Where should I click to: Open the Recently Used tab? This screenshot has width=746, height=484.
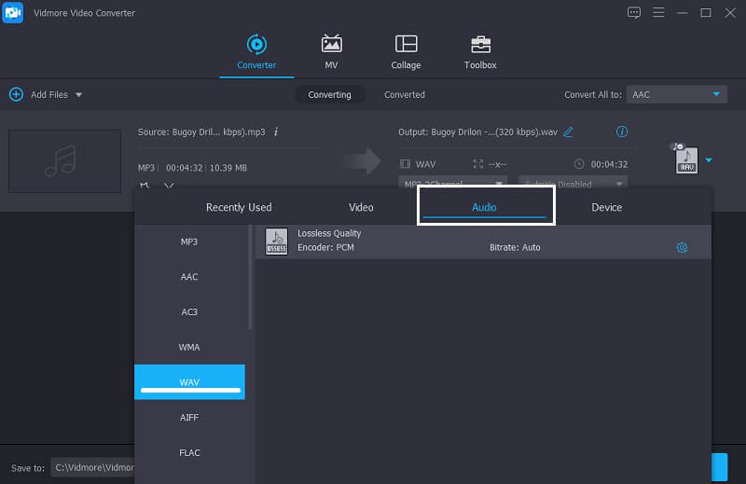click(239, 207)
